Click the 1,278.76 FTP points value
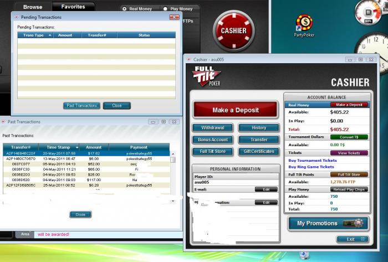The image size is (388, 262). click(343, 182)
